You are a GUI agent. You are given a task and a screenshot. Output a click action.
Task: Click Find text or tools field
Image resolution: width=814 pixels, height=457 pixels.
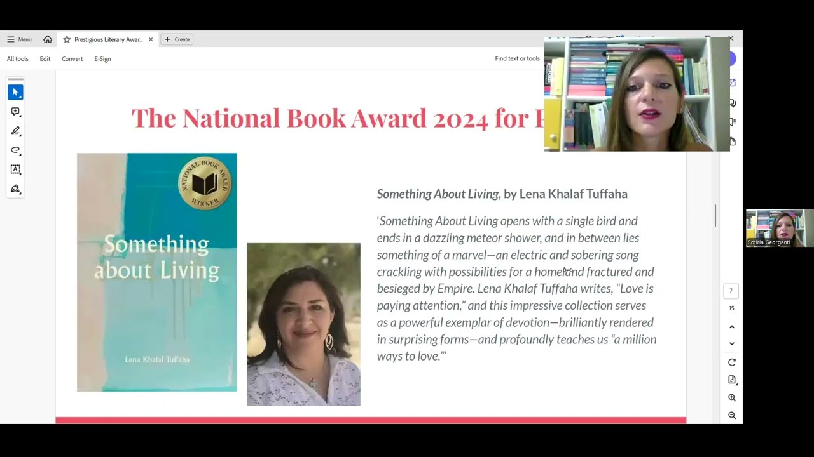coord(517,58)
